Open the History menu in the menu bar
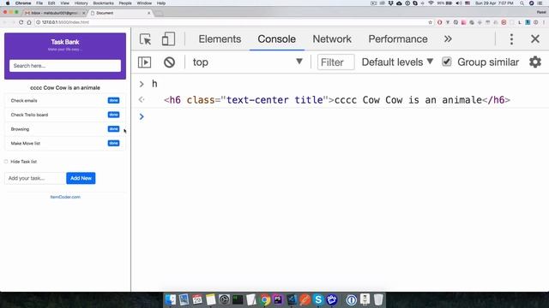The image size is (549, 308). pyautogui.click(x=81, y=3)
